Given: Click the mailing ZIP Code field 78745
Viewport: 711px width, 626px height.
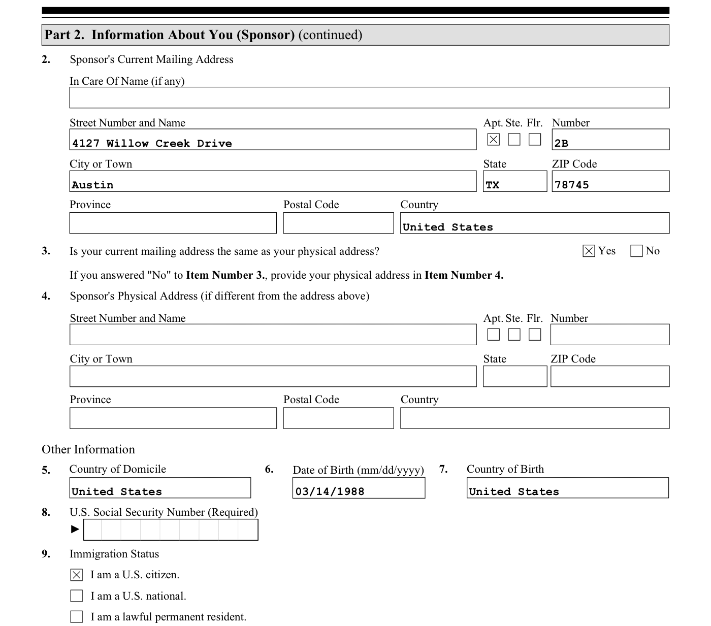Looking at the screenshot, I should coord(610,181).
